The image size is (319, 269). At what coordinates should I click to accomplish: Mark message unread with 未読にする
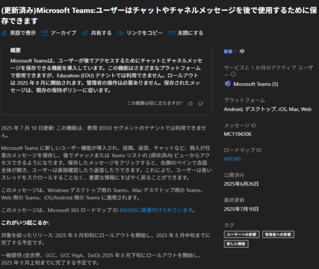tap(190, 33)
